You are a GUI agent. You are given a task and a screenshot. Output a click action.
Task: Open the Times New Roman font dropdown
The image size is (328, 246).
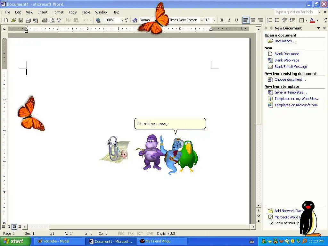[202, 20]
